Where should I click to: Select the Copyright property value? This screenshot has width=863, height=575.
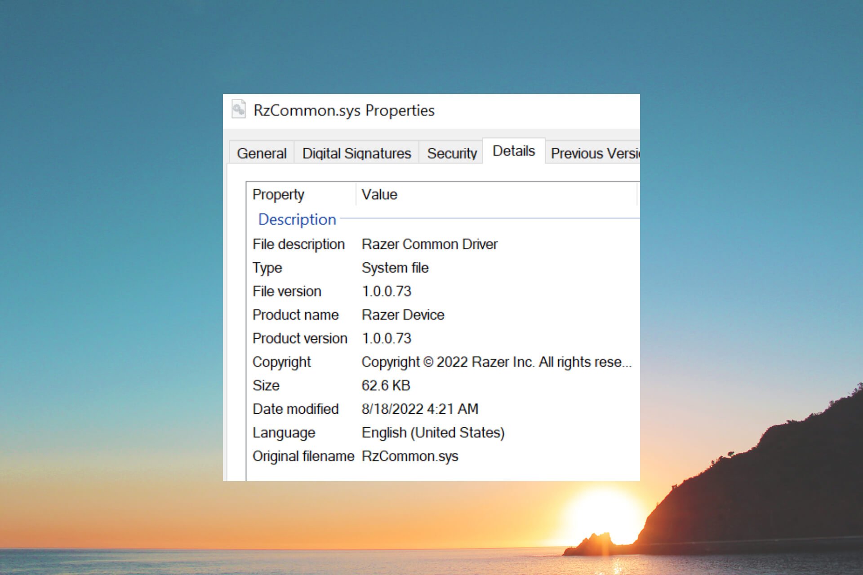[x=496, y=362]
